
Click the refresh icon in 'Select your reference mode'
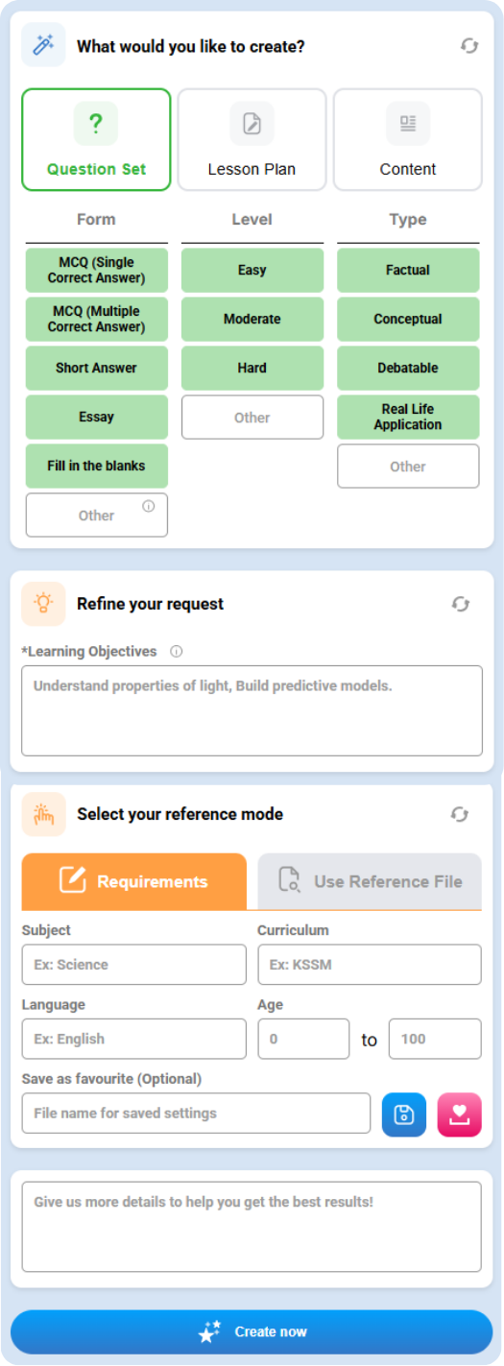click(x=460, y=814)
